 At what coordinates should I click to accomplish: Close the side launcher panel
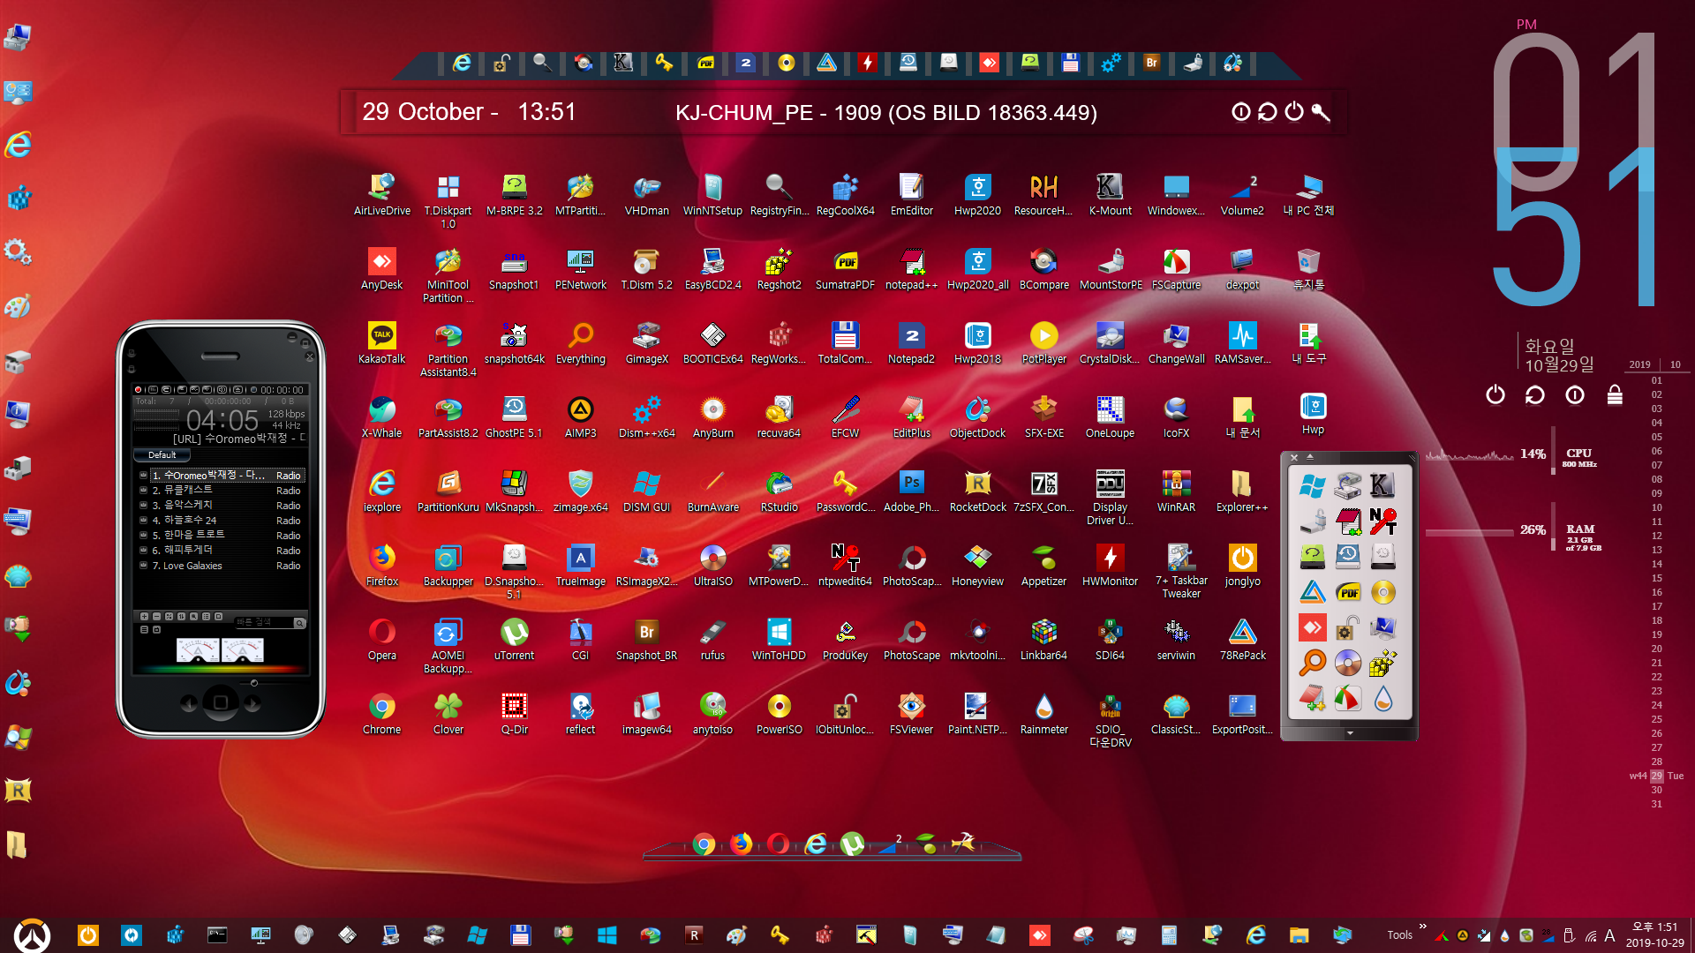tap(1294, 457)
